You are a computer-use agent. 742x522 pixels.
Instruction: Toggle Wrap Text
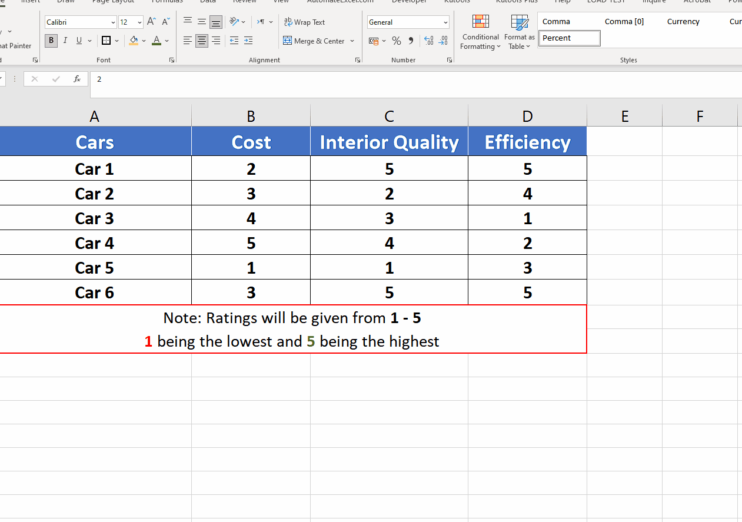tap(304, 22)
